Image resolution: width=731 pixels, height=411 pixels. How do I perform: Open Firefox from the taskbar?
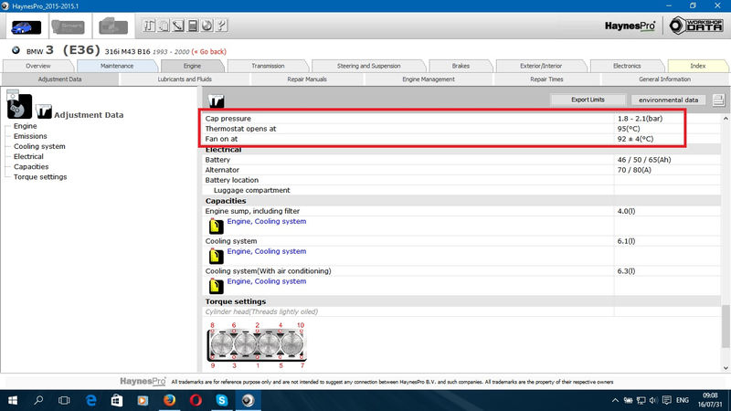[x=169, y=400]
